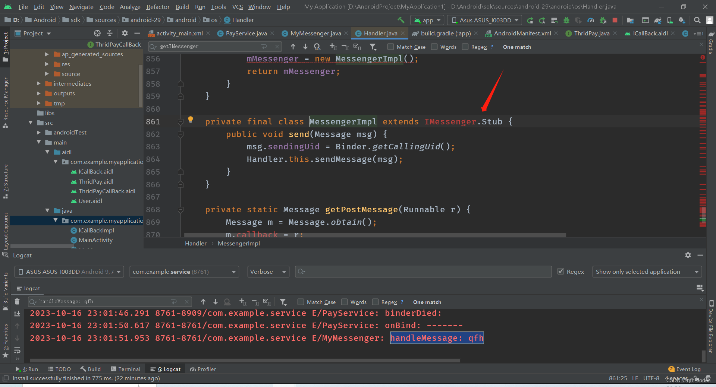This screenshot has height=387, width=716.
Task: Enable Regex checkbox in editor find bar
Action: 465,47
